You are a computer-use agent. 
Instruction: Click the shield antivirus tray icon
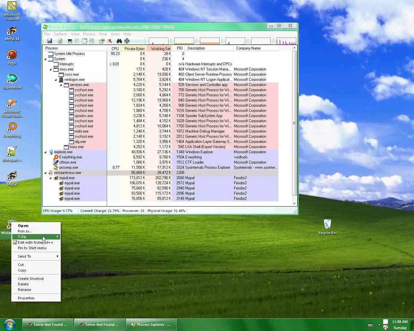385,327
